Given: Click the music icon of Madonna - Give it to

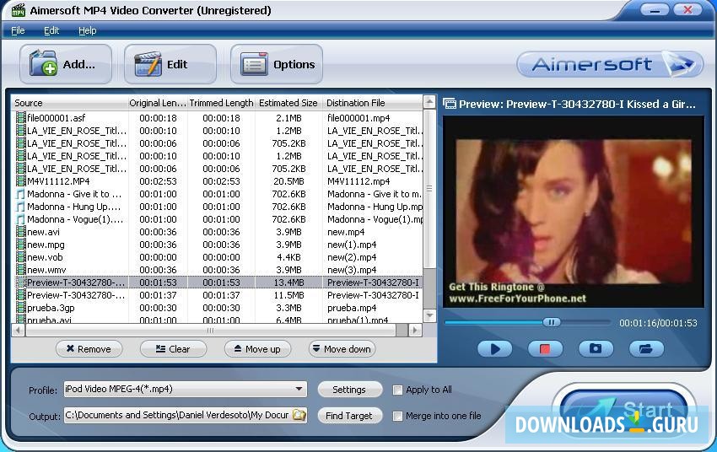Looking at the screenshot, I should click(20, 194).
